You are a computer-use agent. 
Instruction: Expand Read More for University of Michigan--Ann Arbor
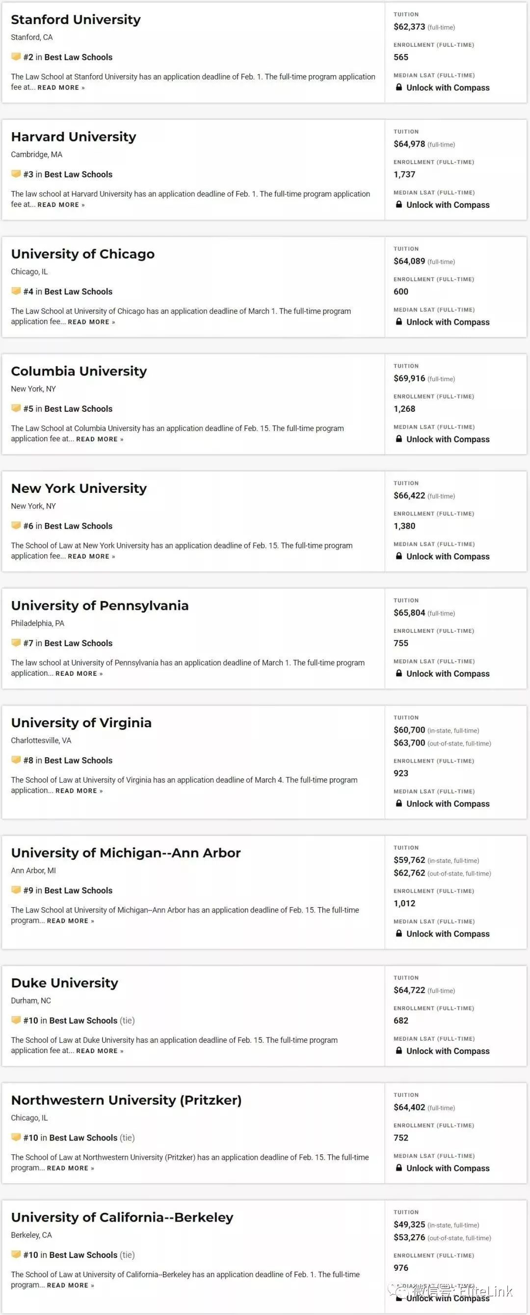pos(71,921)
